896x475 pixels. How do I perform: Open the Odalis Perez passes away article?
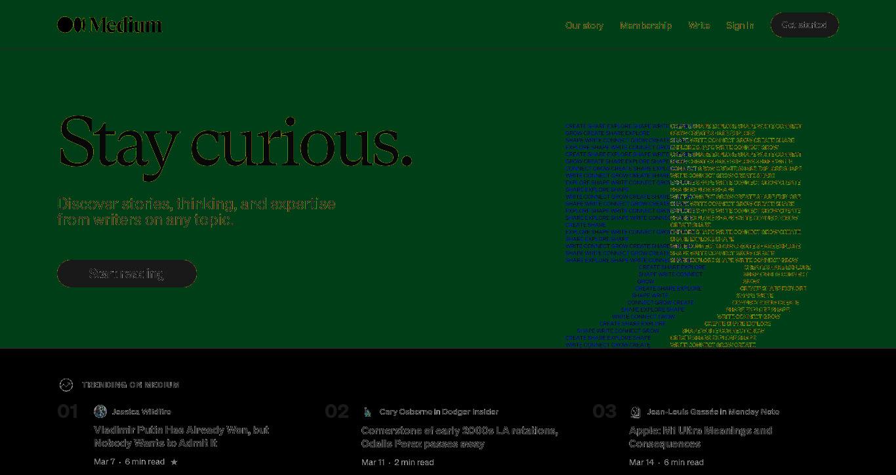tap(459, 437)
